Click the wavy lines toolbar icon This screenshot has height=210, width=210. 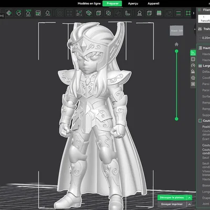click(178, 13)
